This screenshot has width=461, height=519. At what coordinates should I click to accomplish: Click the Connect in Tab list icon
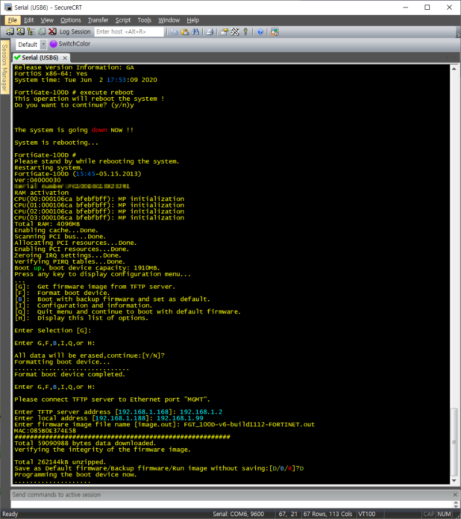point(31,32)
